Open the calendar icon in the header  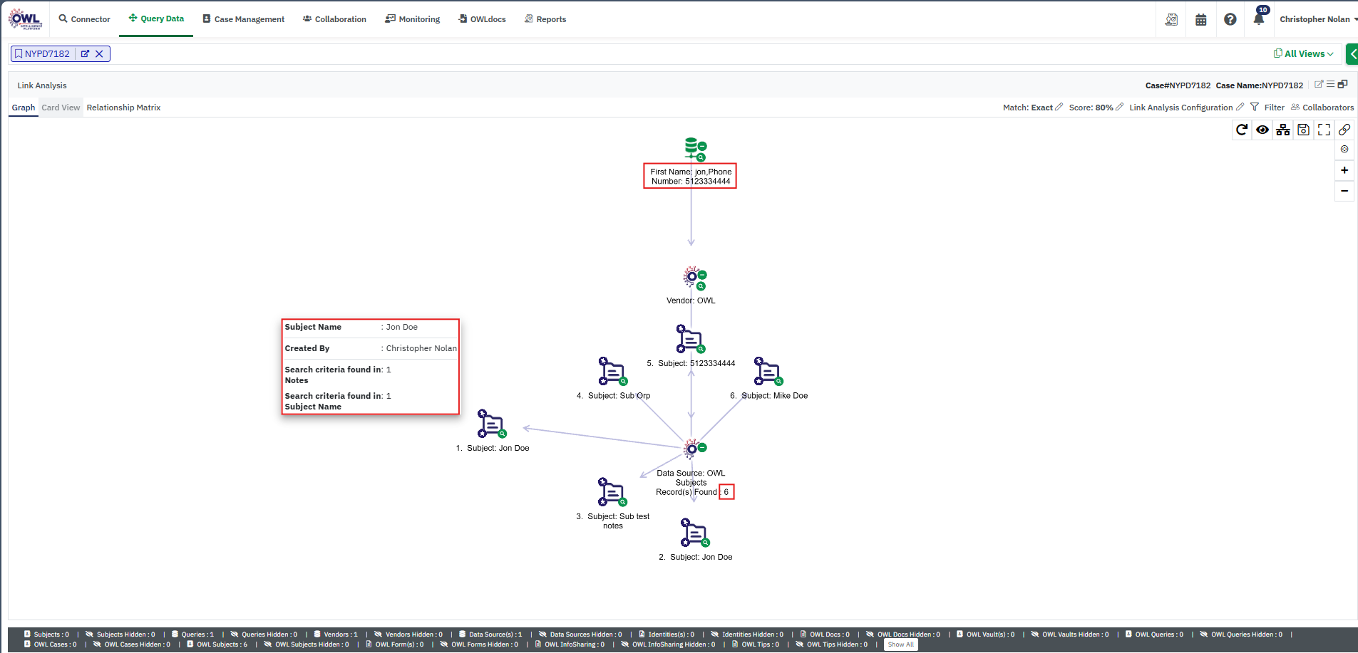click(x=1201, y=19)
